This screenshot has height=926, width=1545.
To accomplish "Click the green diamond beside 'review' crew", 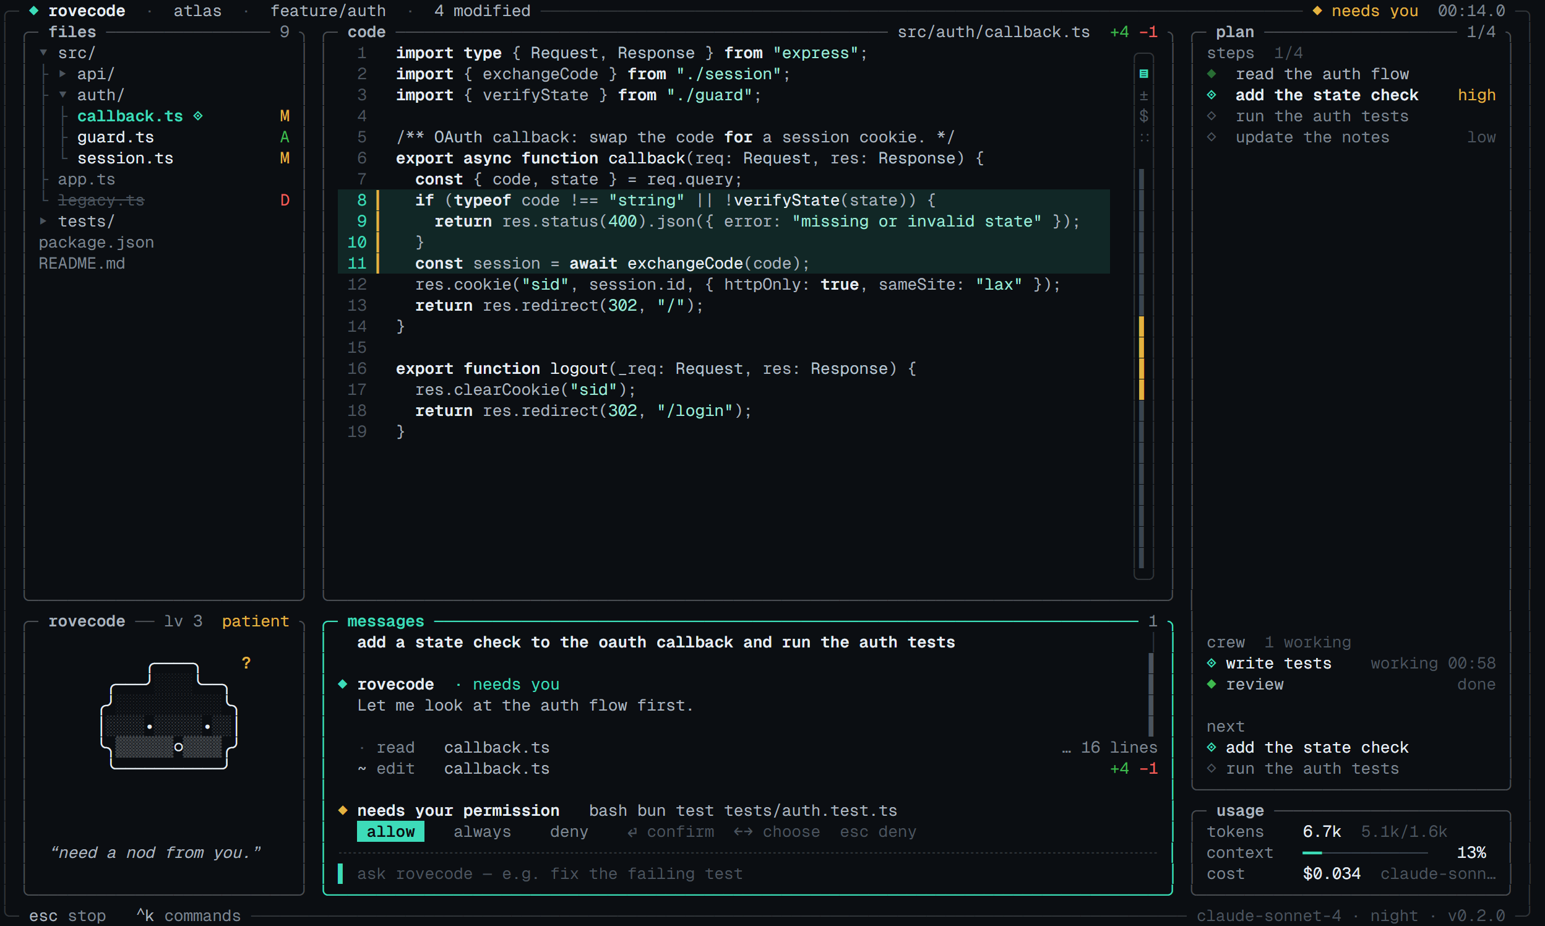I will coord(1211,685).
